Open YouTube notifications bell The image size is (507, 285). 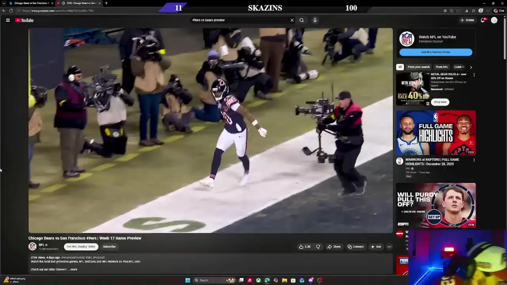[x=483, y=20]
